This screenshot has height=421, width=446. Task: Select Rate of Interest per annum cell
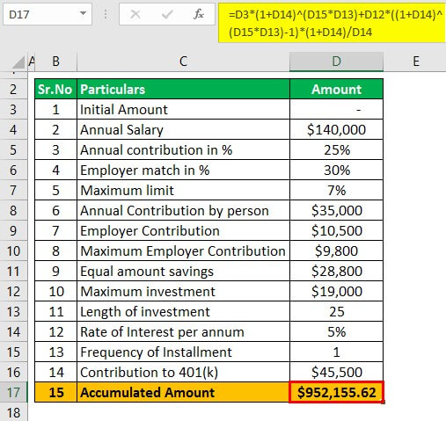tap(183, 331)
